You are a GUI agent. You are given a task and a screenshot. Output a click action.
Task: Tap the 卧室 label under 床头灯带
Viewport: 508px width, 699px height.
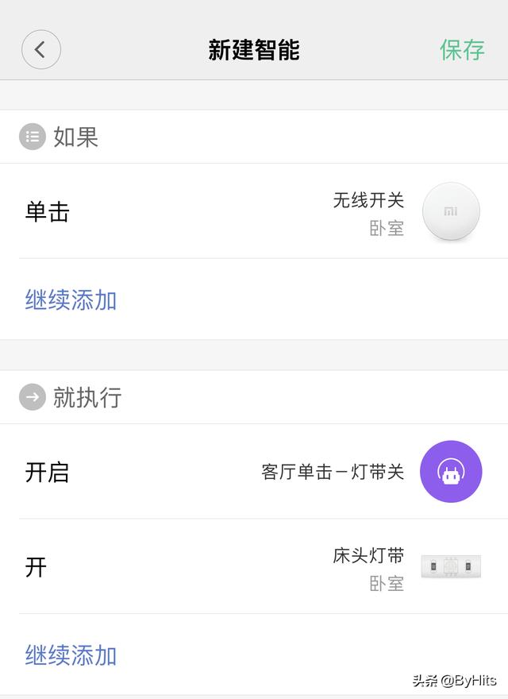point(387,585)
